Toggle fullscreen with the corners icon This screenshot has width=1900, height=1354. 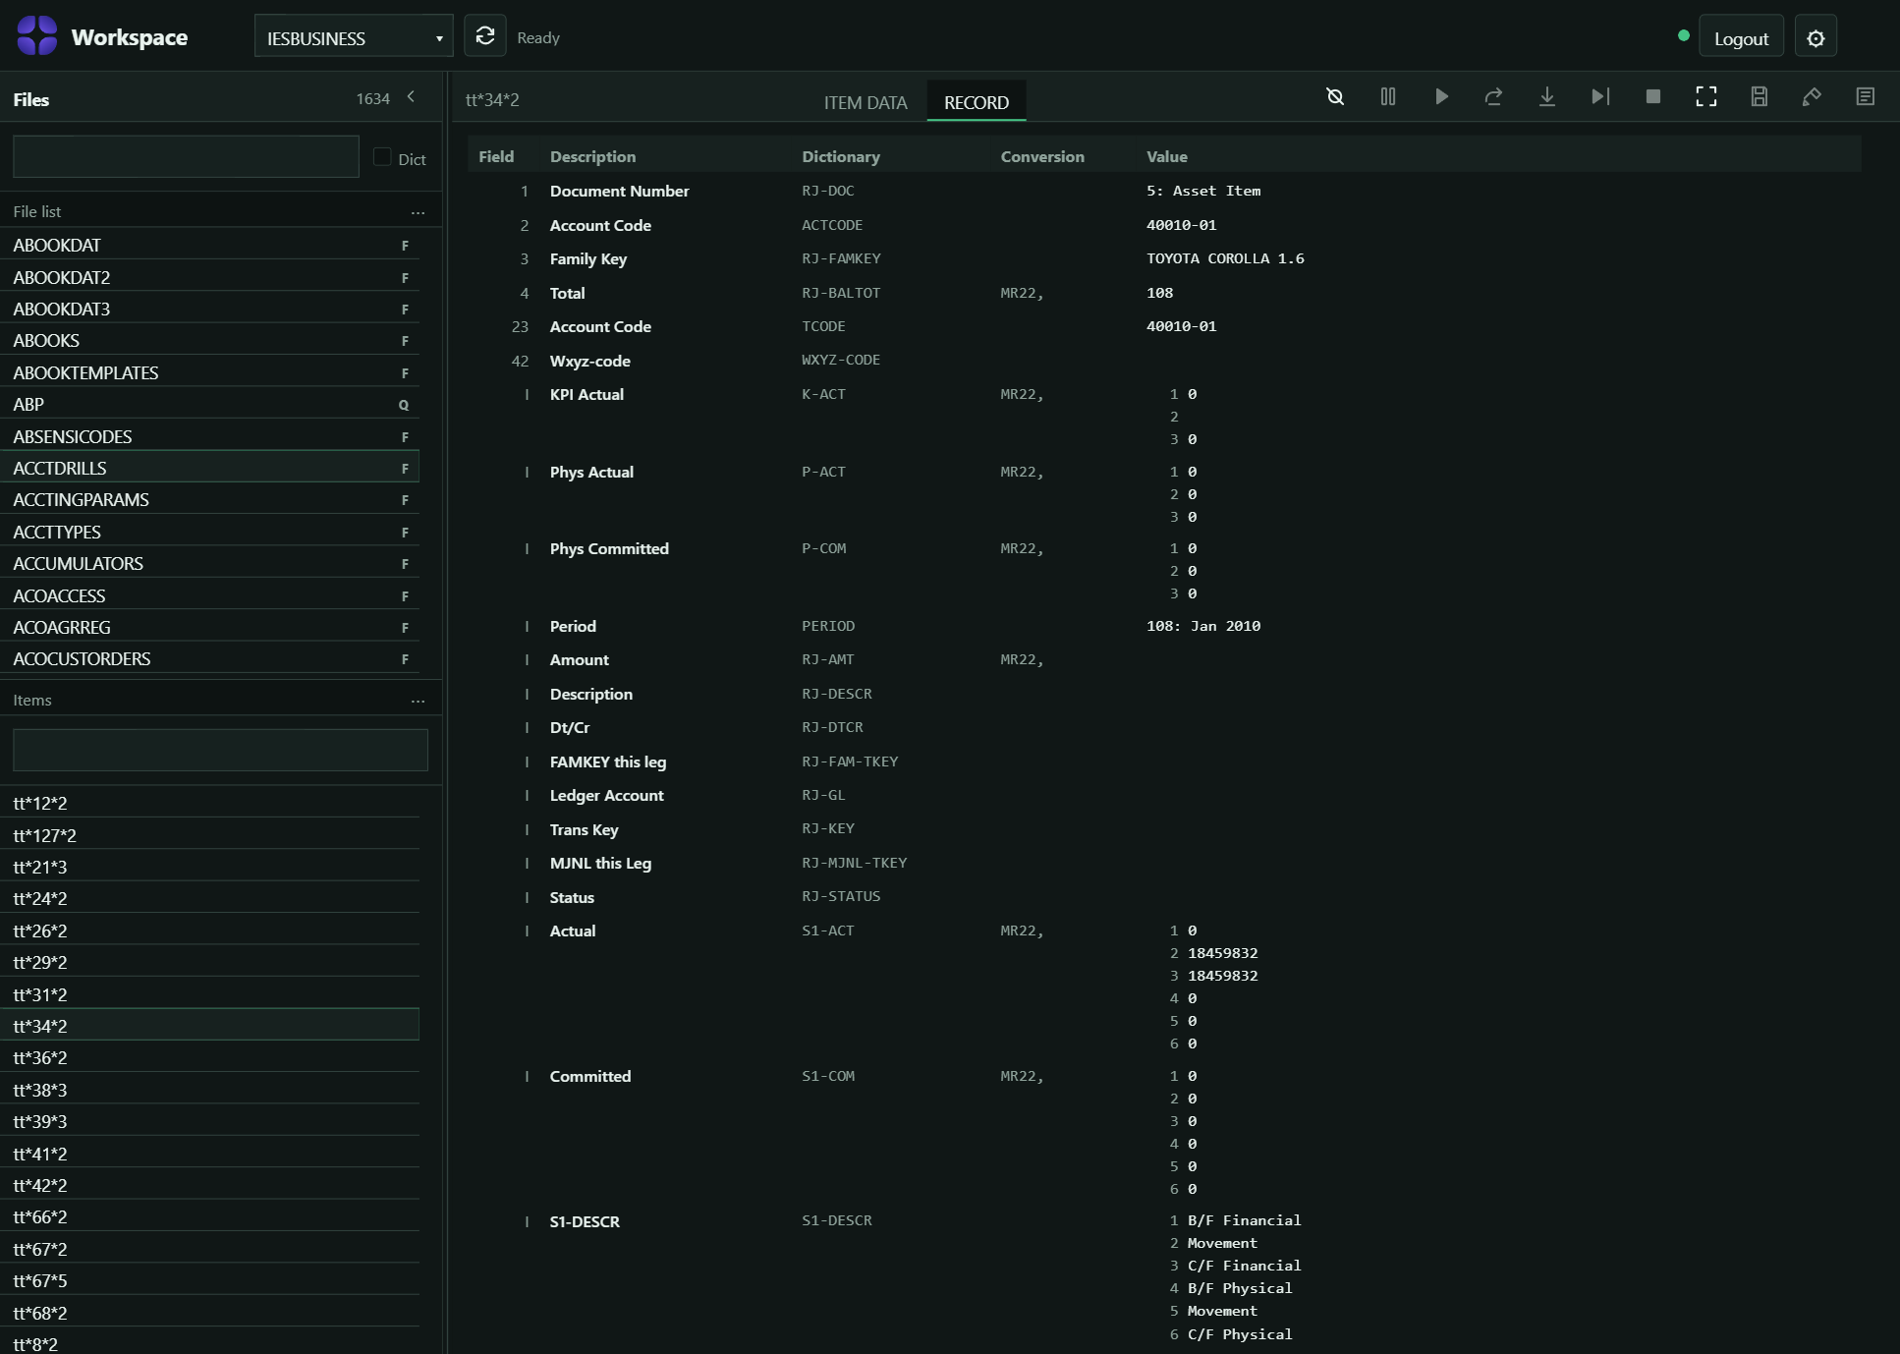pyautogui.click(x=1706, y=96)
